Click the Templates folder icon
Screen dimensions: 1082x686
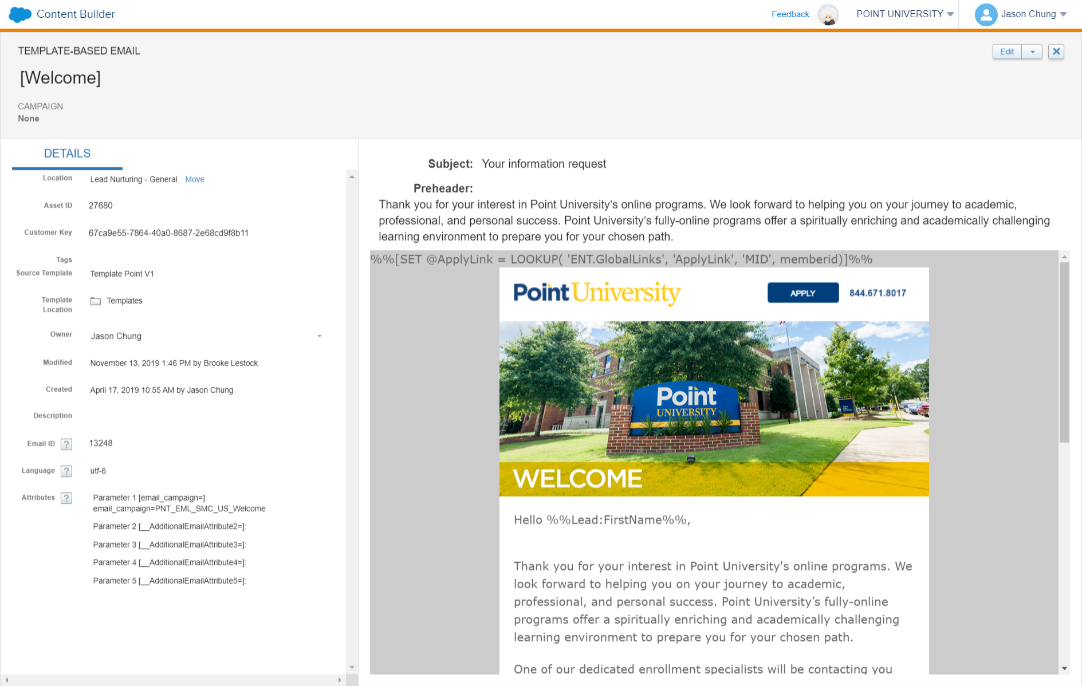[95, 300]
